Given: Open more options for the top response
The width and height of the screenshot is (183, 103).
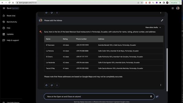Looking at the screenshot, I should point(161,13).
